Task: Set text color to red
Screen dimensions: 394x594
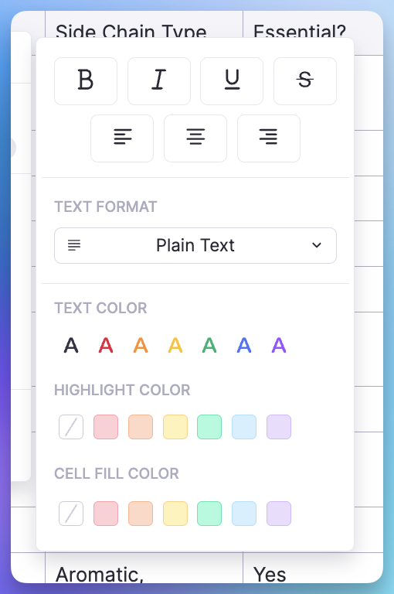Action: (x=106, y=345)
